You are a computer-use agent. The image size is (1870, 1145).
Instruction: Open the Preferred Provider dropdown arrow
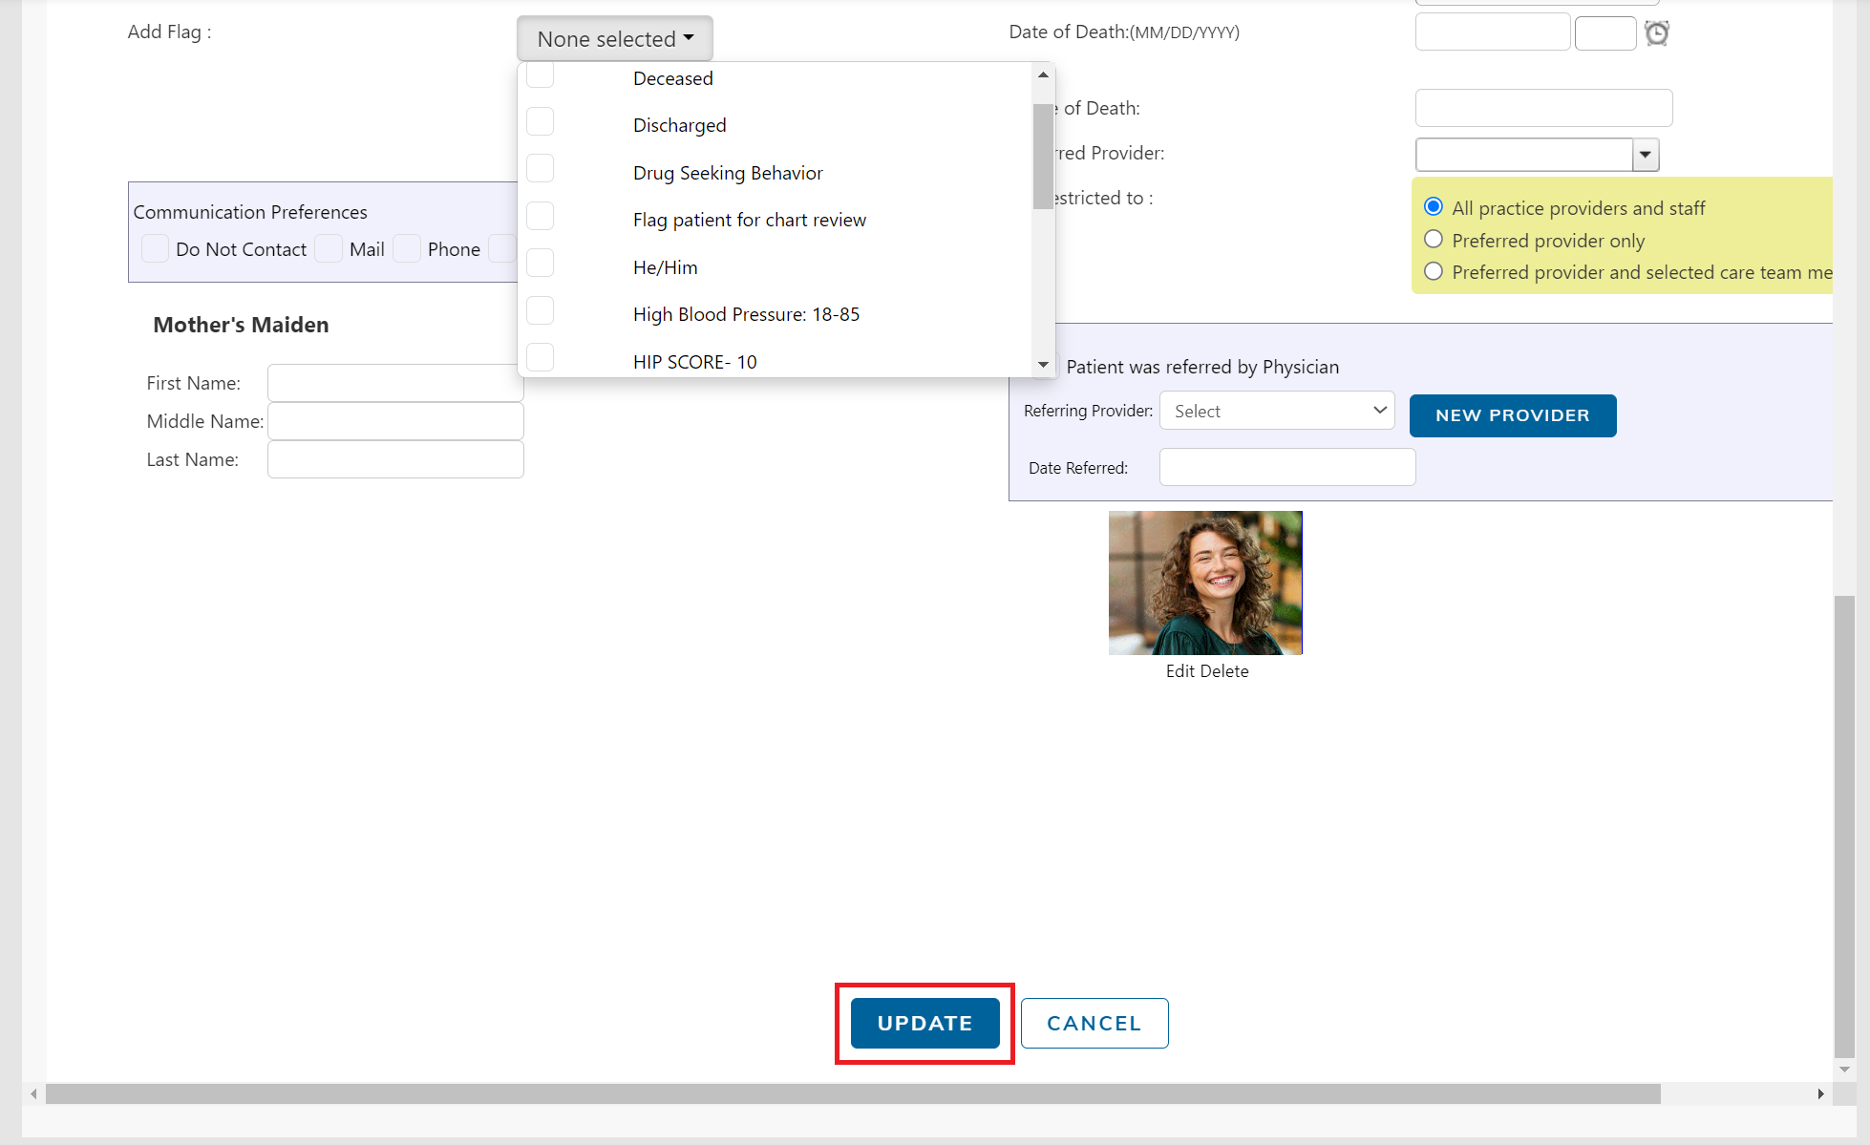click(1645, 154)
